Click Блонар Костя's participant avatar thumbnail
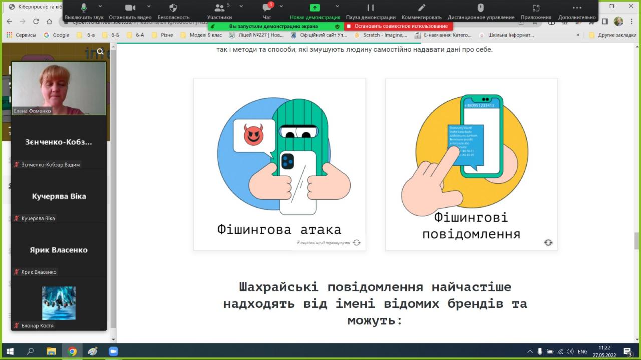 [59, 303]
